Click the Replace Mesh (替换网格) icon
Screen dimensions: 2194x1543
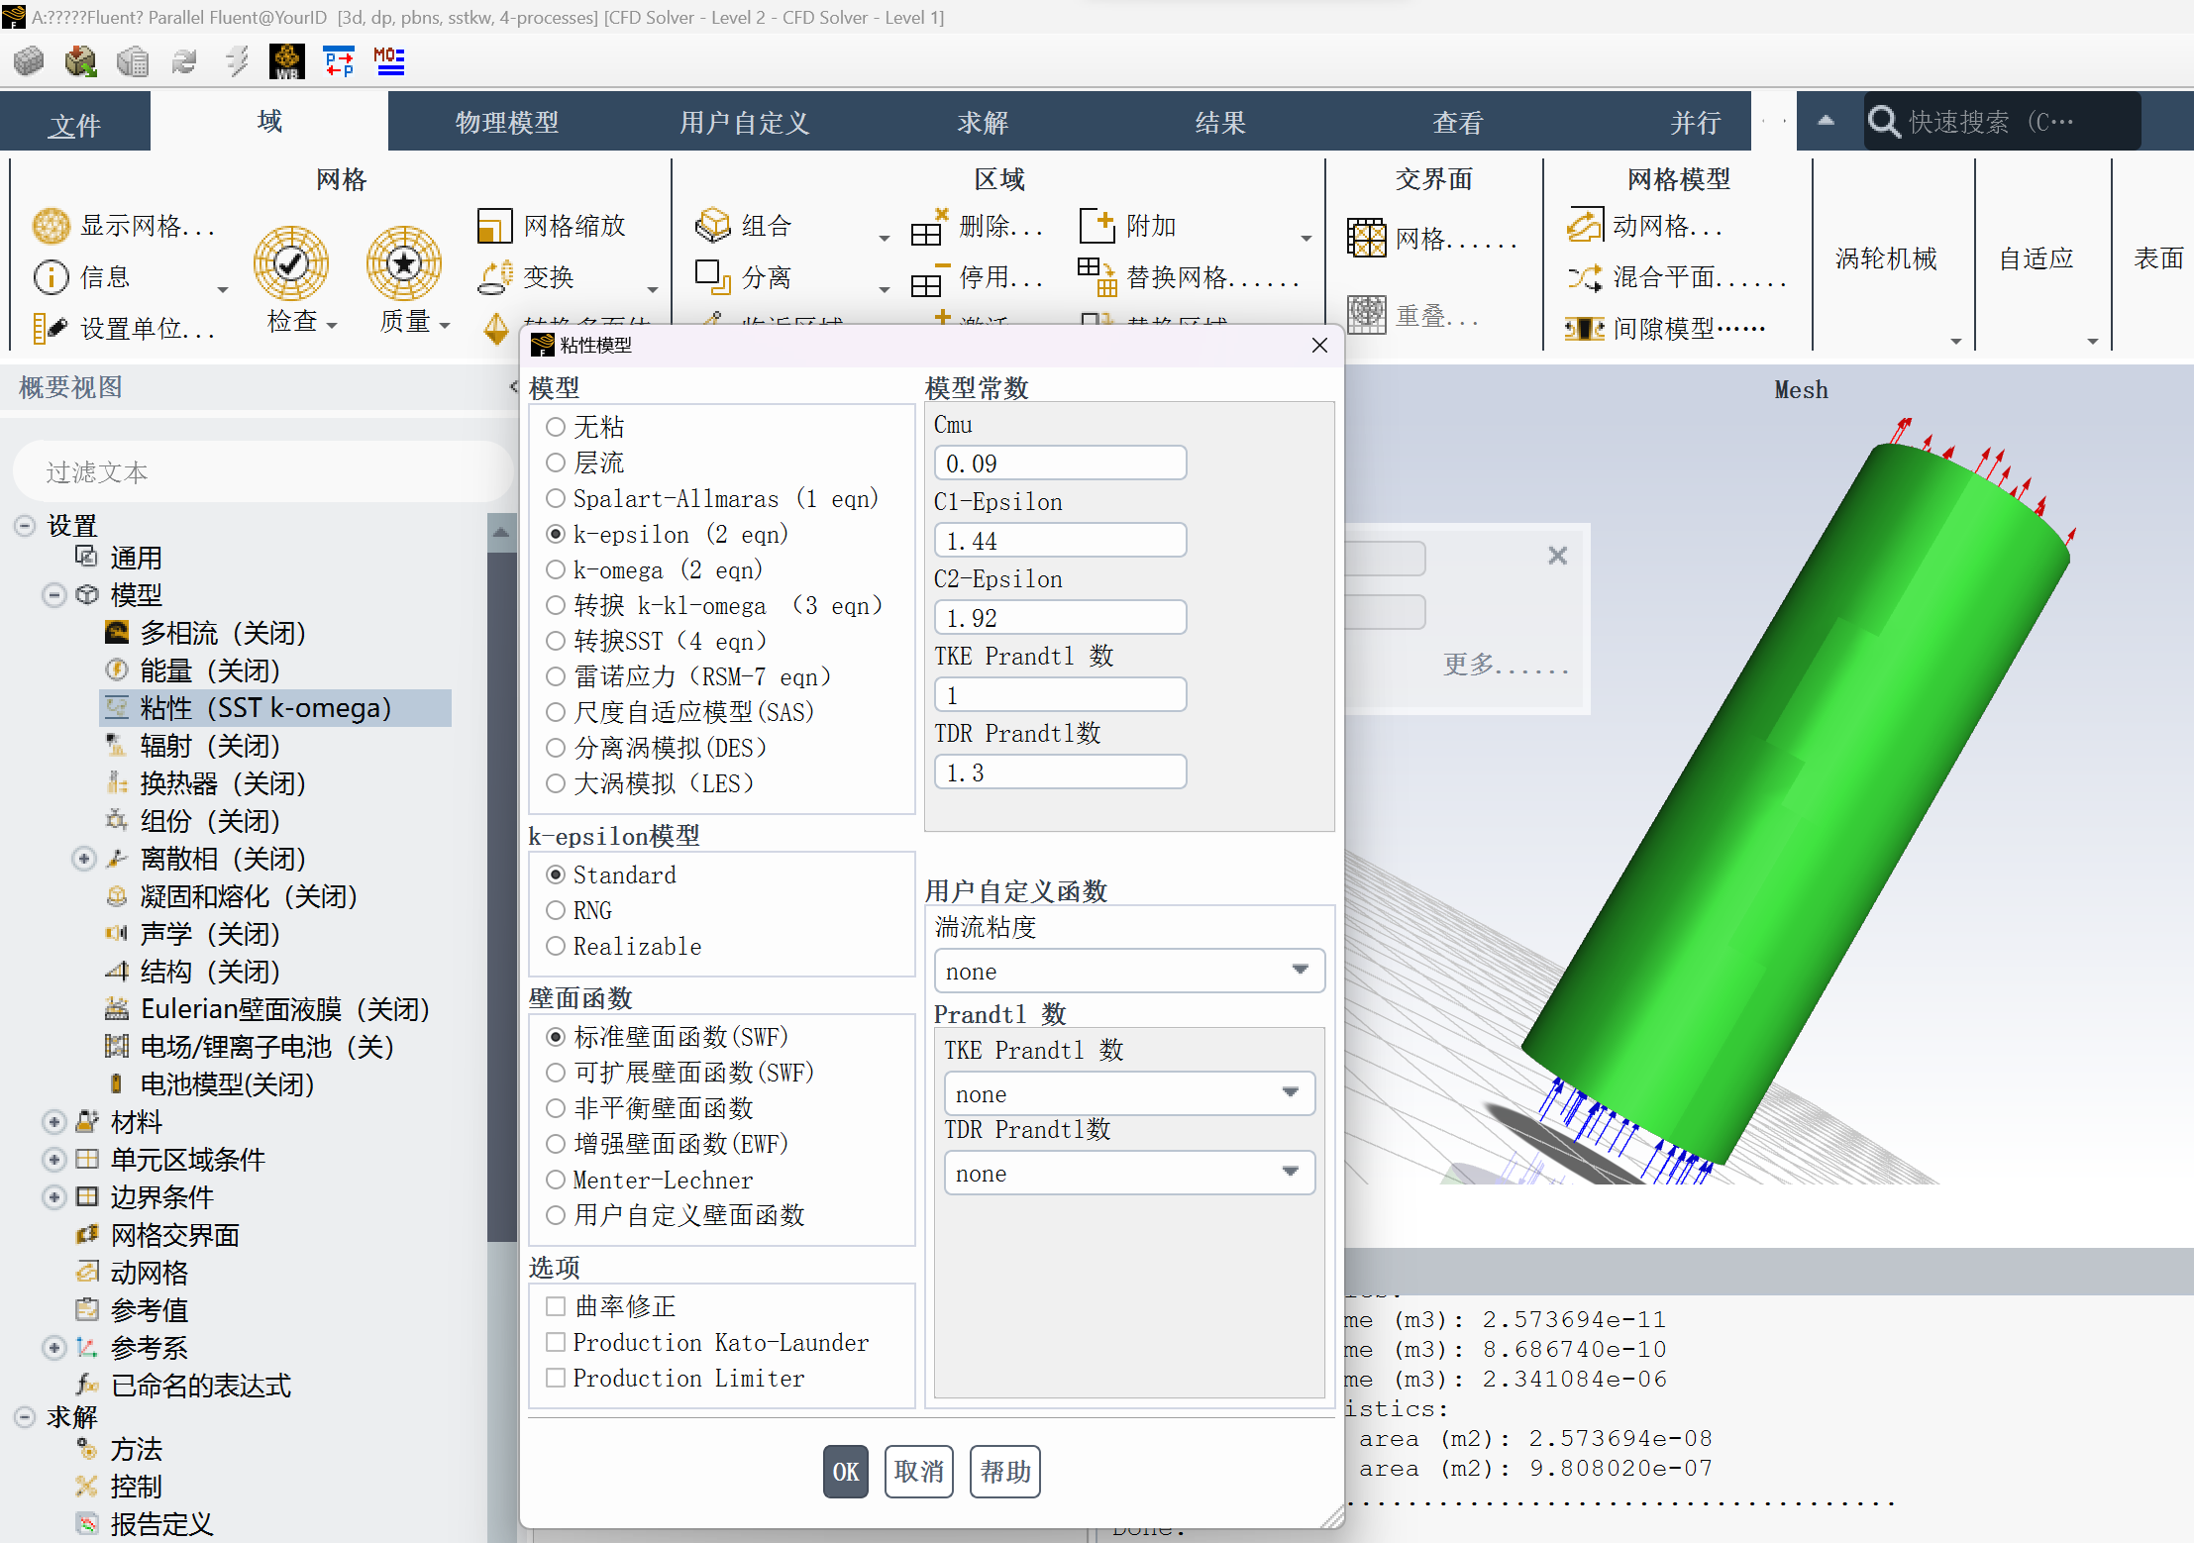pos(1097,277)
